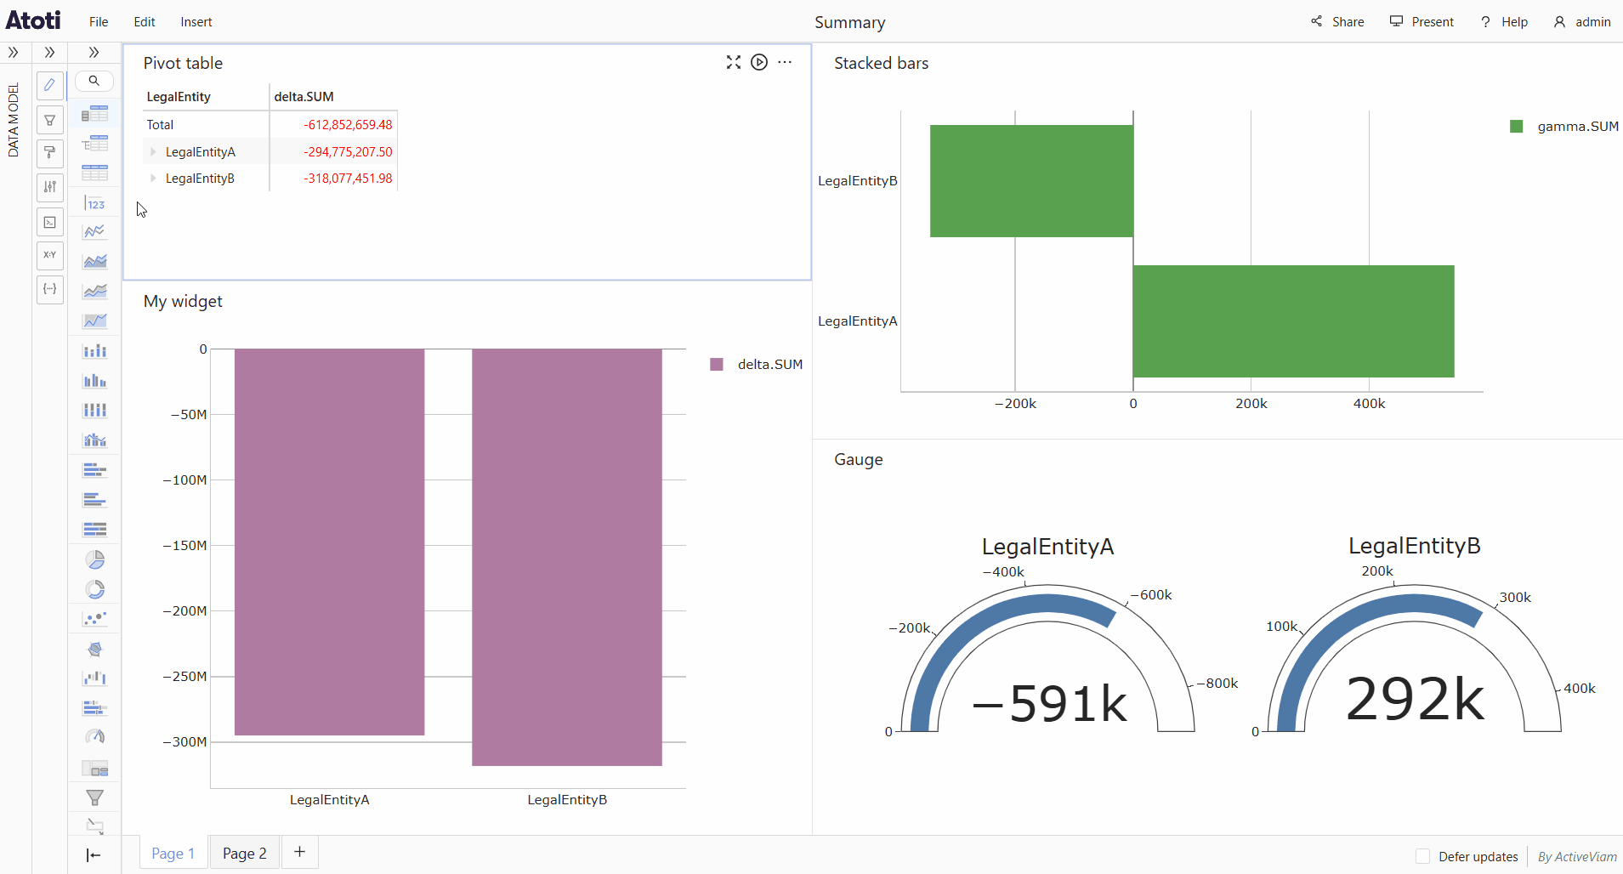Choose the scatter plot widget icon

click(x=95, y=618)
